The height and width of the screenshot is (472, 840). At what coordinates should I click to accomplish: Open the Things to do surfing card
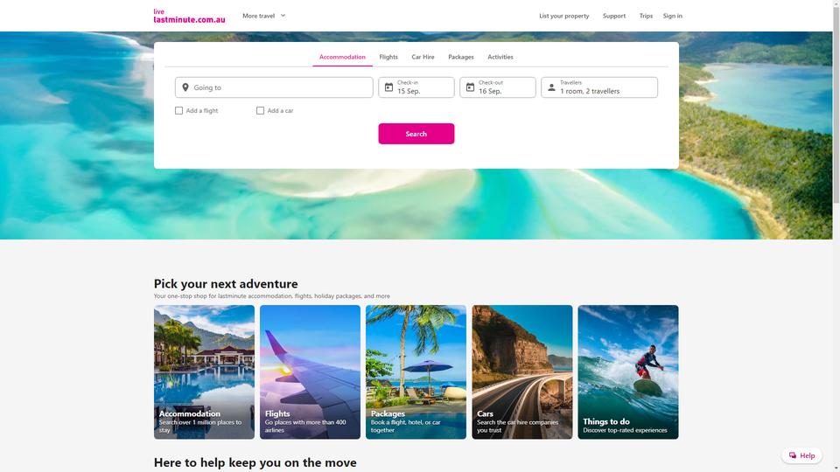(x=628, y=372)
